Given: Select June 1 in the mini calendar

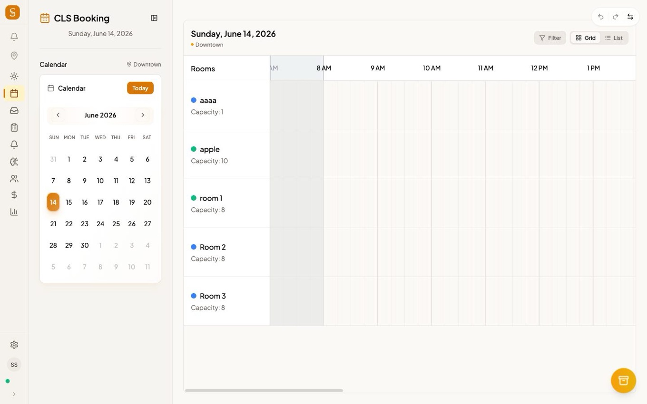Looking at the screenshot, I should coord(69,159).
